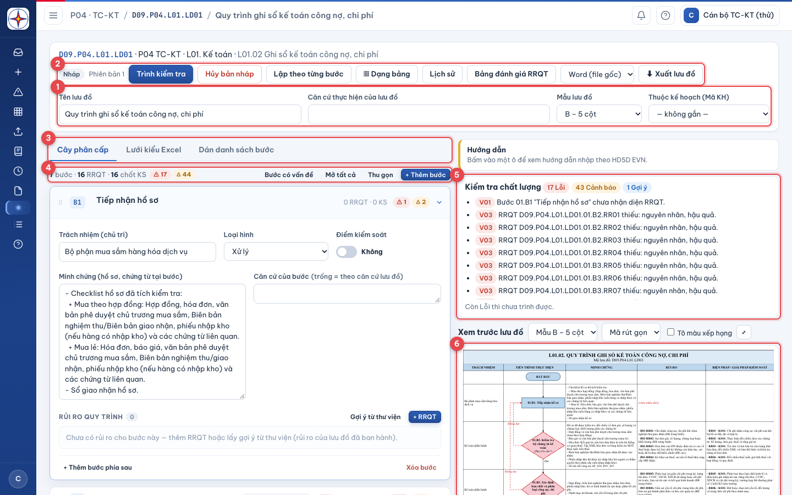792x495 pixels.
Task: Click the upload icon in sidebar
Action: (18, 131)
